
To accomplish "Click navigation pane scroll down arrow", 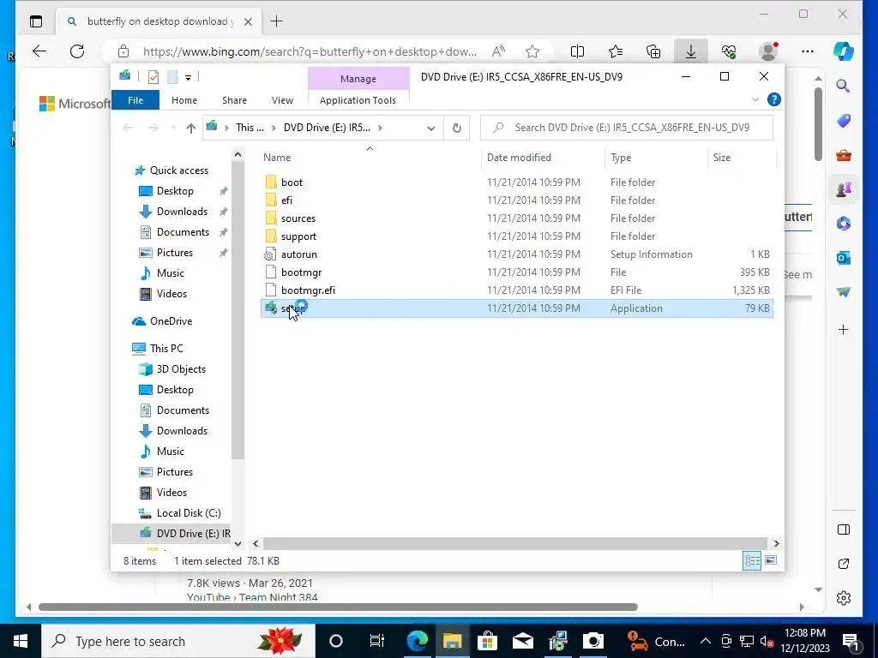I will (238, 543).
